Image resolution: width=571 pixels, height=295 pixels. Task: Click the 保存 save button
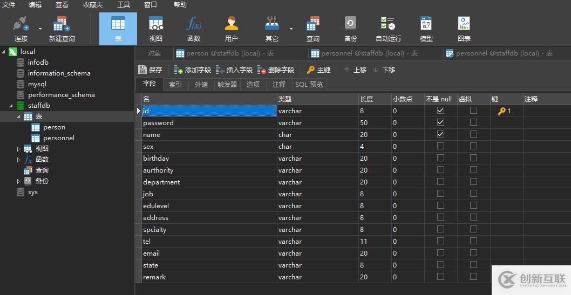[150, 70]
